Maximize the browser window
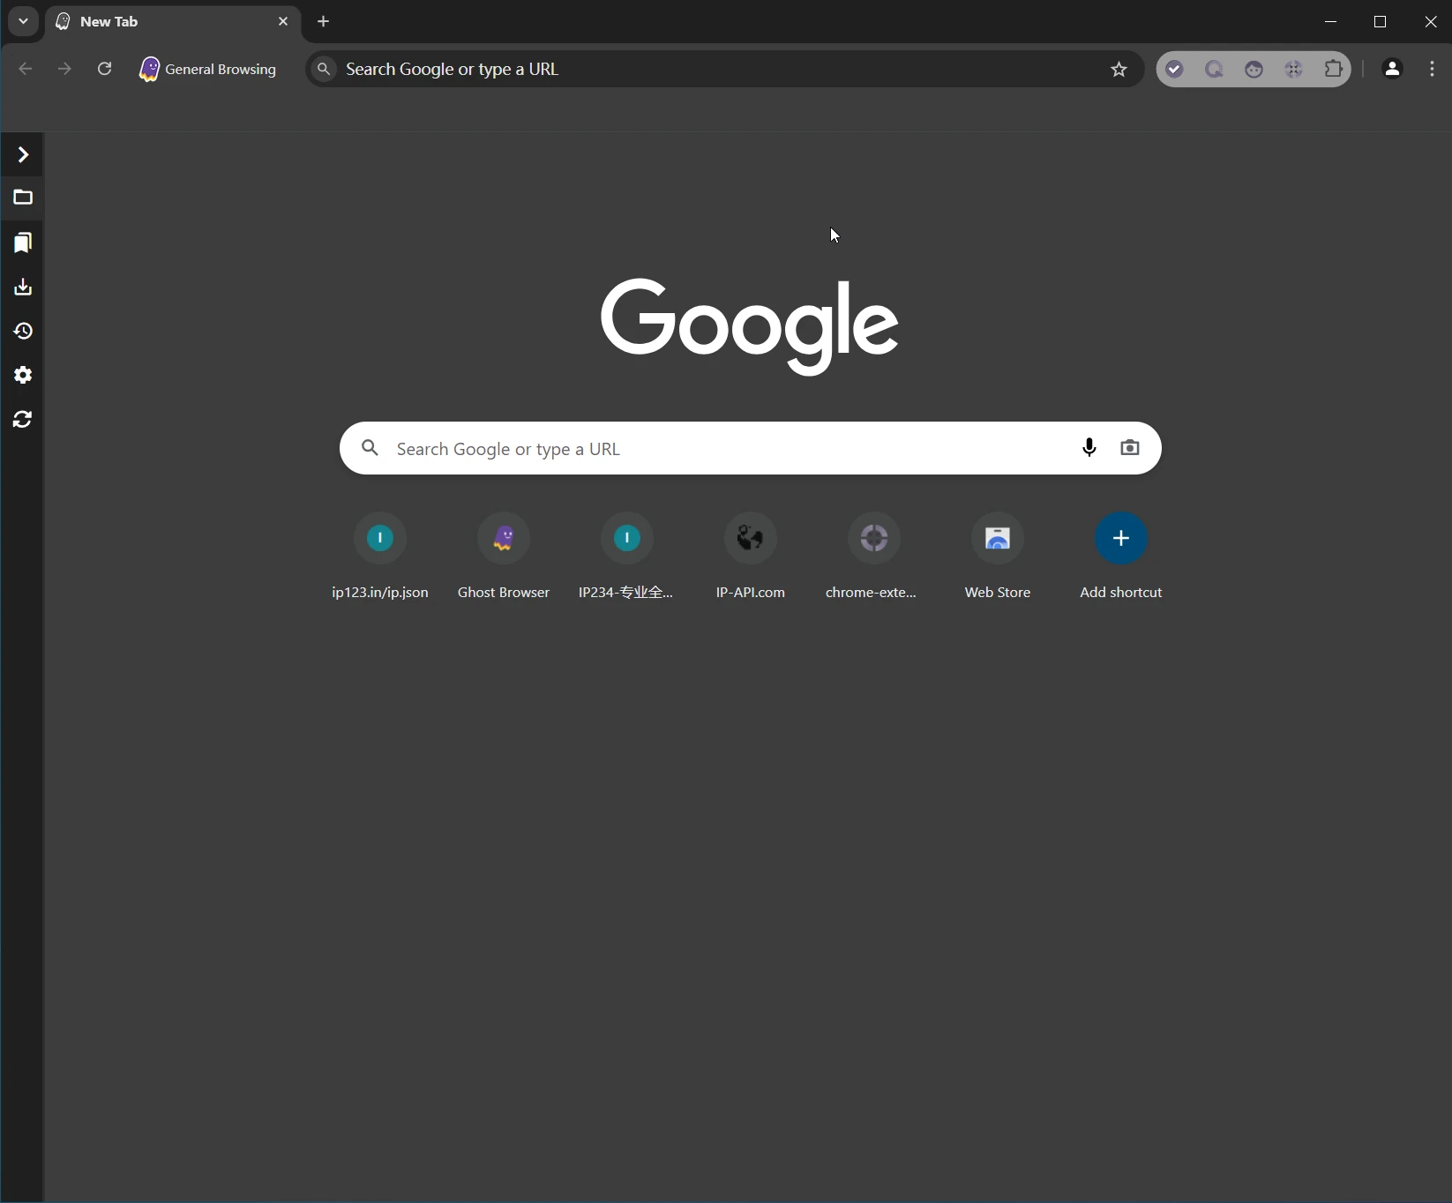This screenshot has width=1452, height=1203. (x=1381, y=21)
